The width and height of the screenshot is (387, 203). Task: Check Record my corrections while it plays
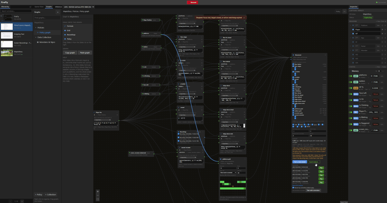pos(293,188)
